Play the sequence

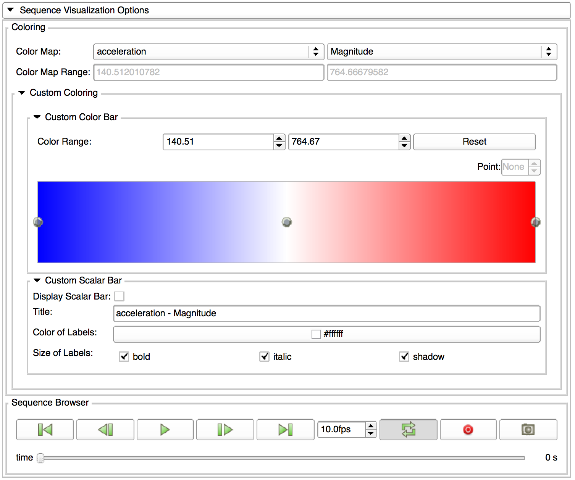click(x=165, y=430)
